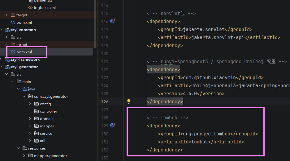Click the controller package icon

coord(37,111)
